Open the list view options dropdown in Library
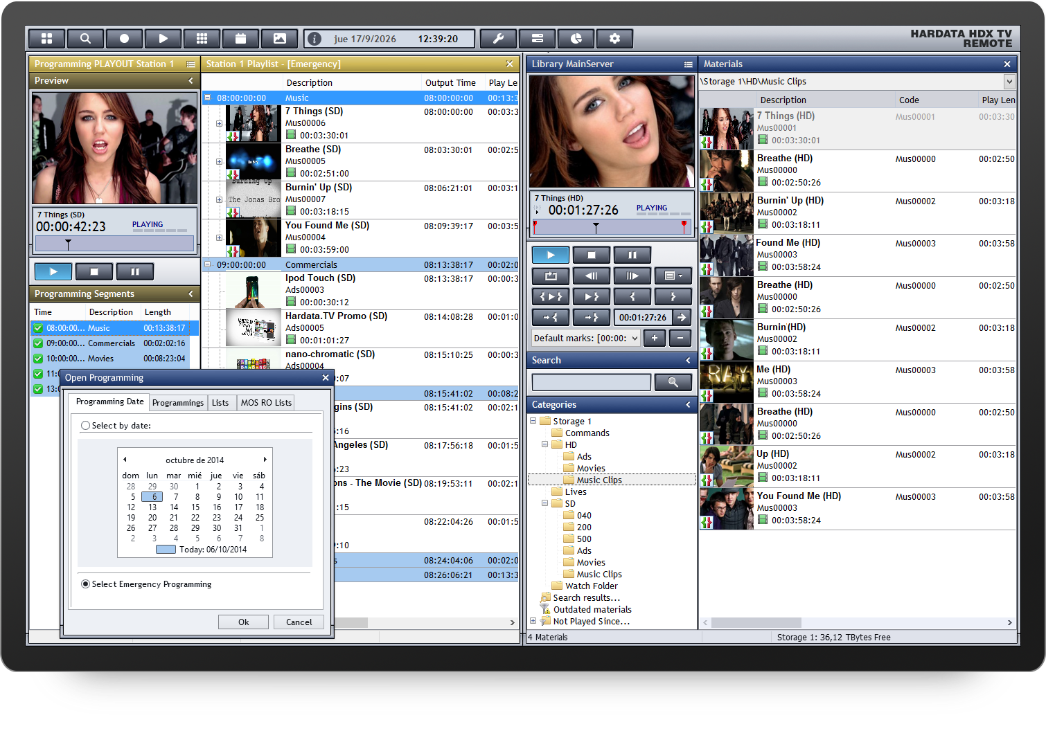1046x740 pixels. click(673, 276)
